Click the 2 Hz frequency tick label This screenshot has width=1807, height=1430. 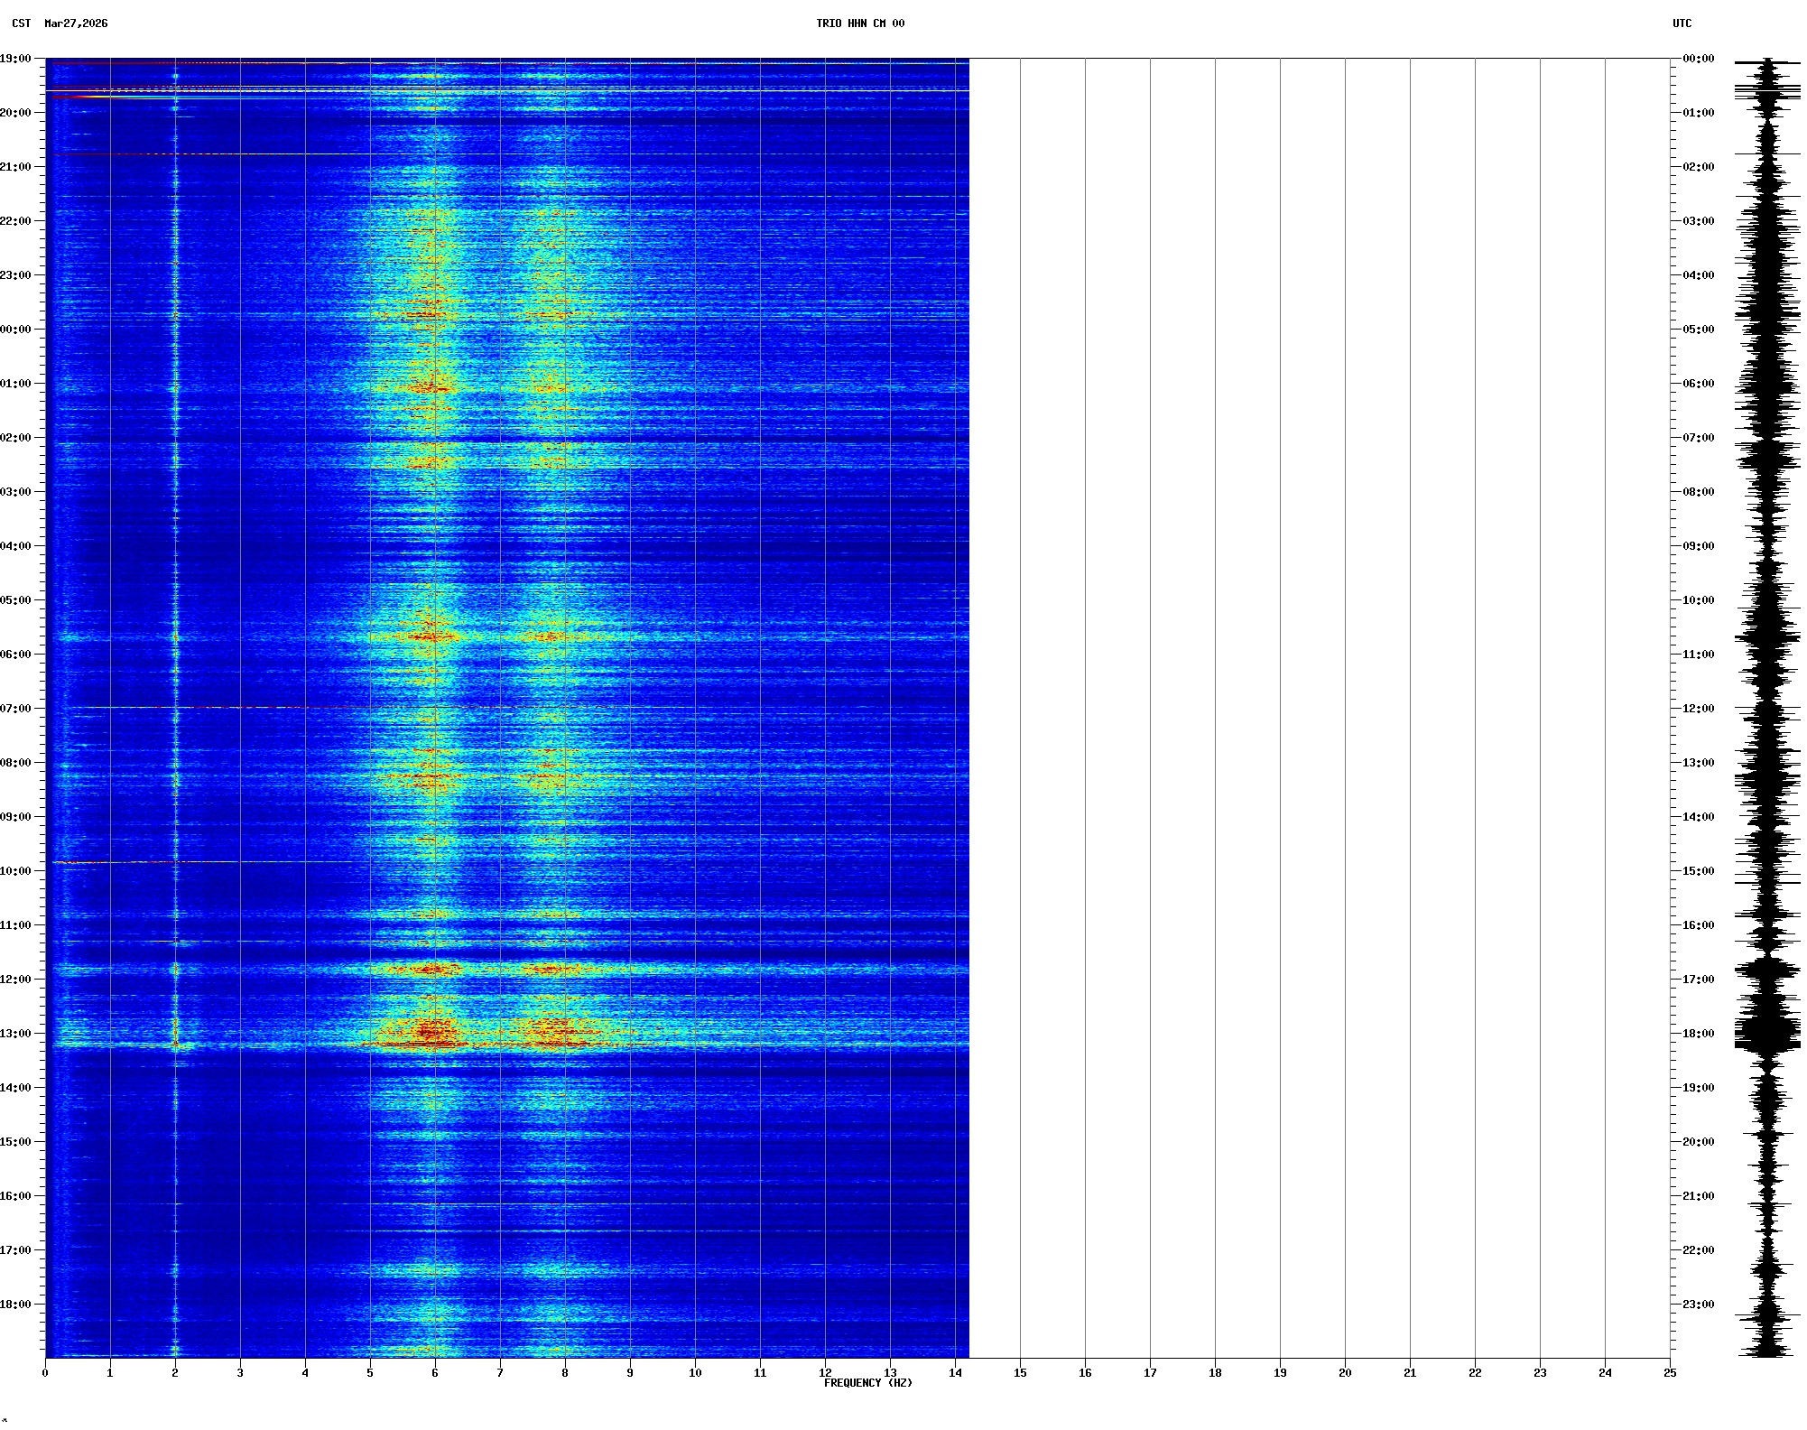(175, 1373)
